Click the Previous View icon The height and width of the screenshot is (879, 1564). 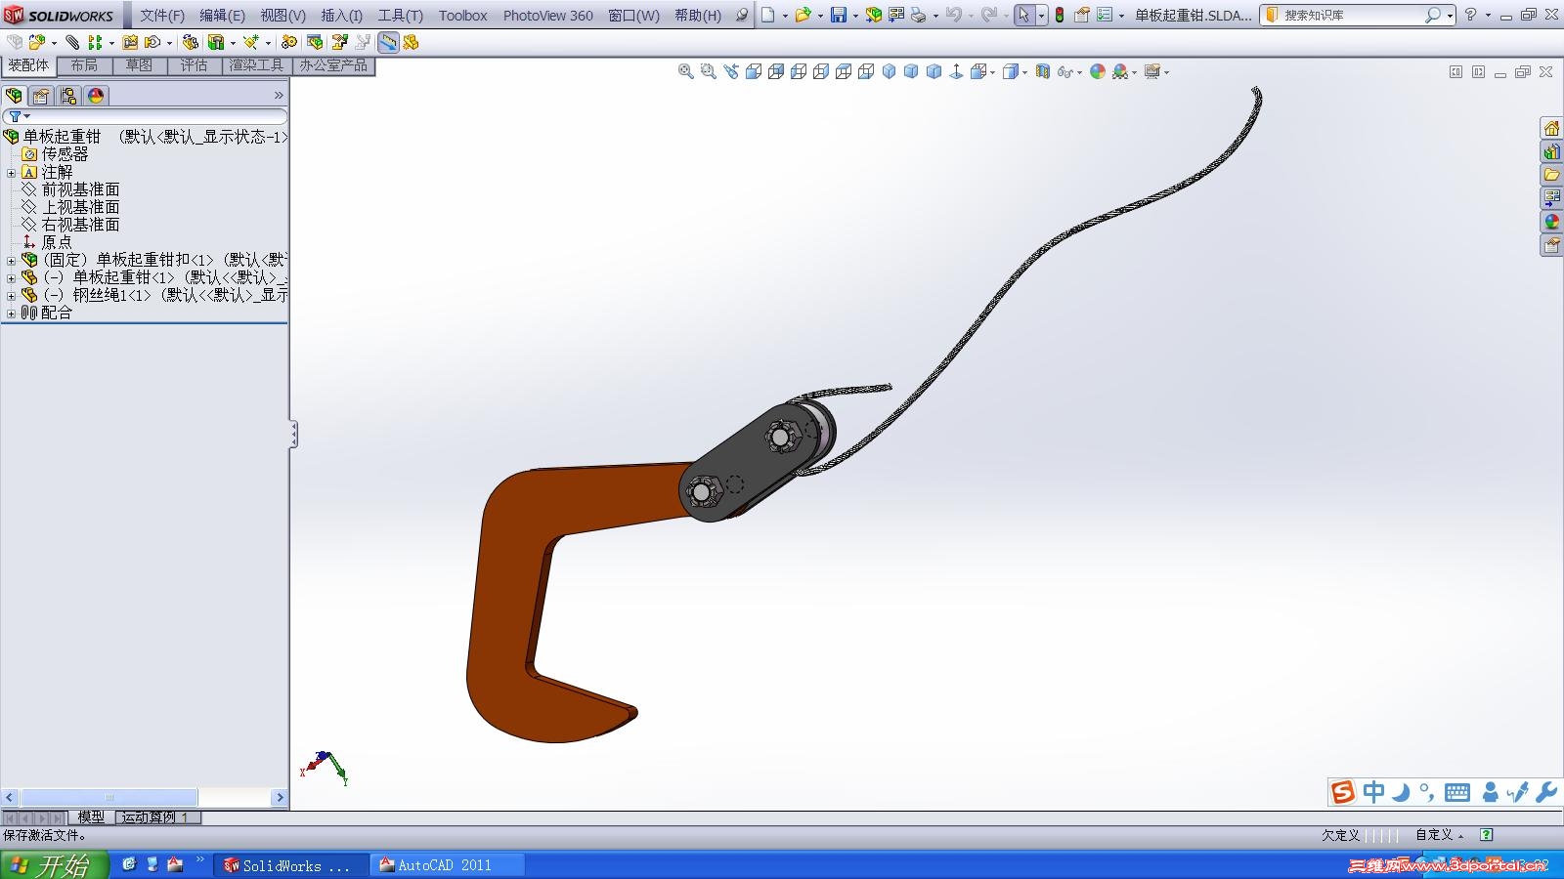731,71
